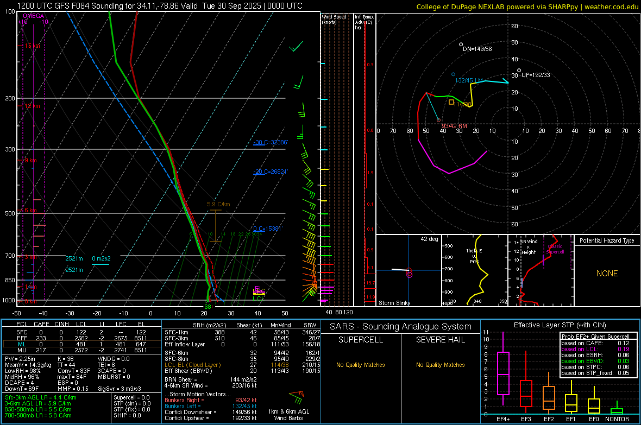
Task: Click No Quality Matches under SUPERCELL
Action: [361, 365]
